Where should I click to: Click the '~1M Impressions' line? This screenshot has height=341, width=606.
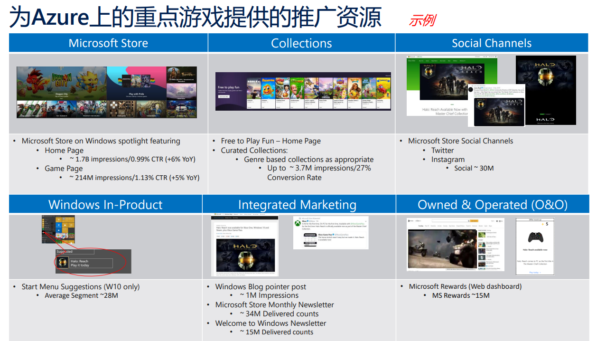pyautogui.click(x=269, y=295)
